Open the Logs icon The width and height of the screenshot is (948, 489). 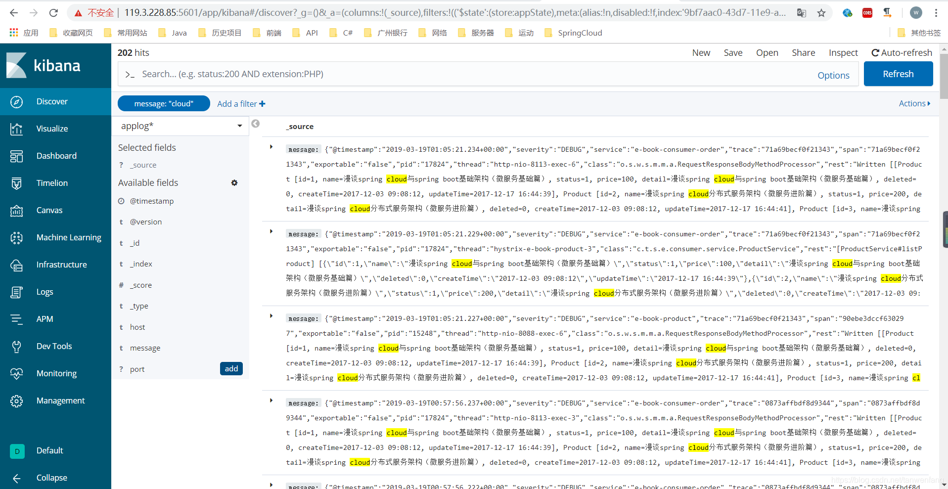pyautogui.click(x=16, y=292)
